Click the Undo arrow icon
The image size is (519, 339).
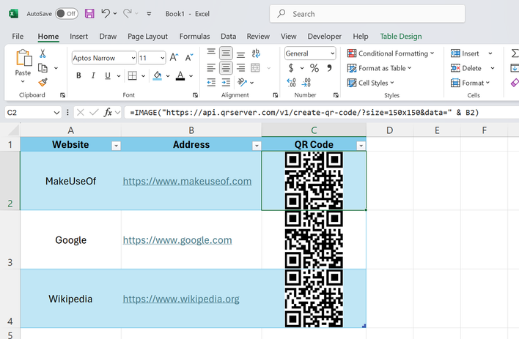click(106, 13)
